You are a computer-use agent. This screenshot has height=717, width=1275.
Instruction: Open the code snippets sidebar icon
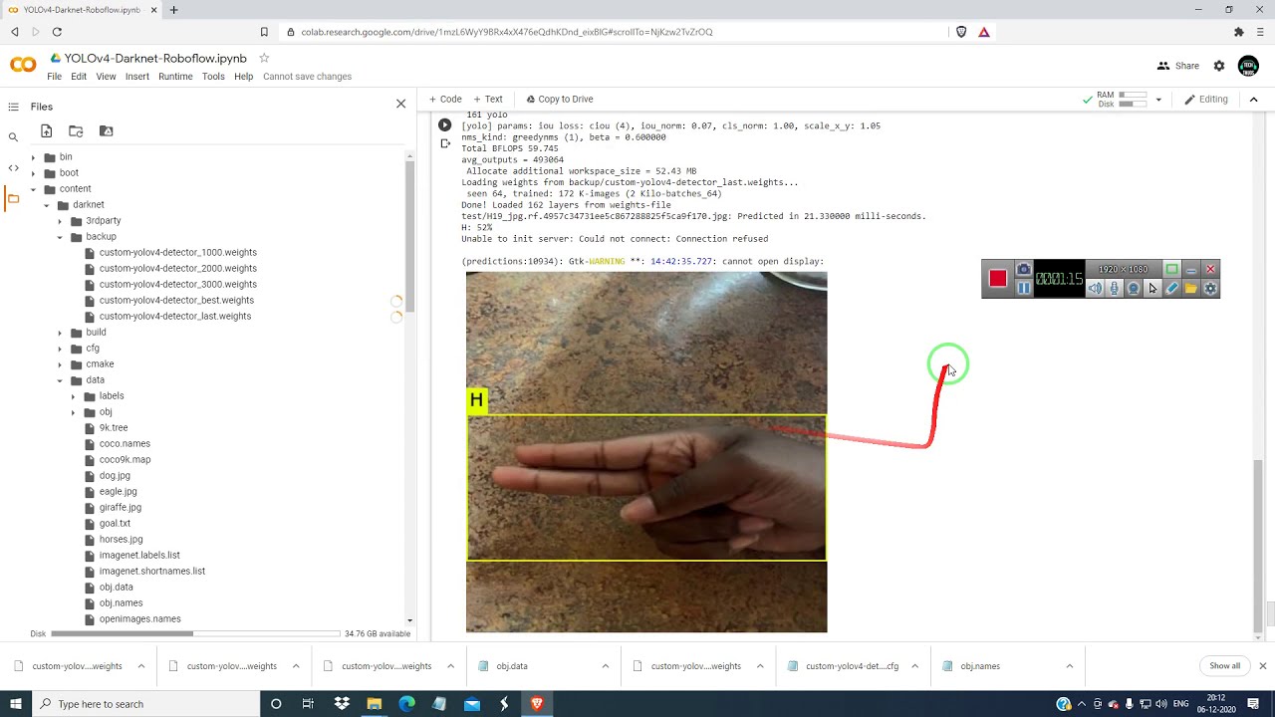click(x=13, y=167)
